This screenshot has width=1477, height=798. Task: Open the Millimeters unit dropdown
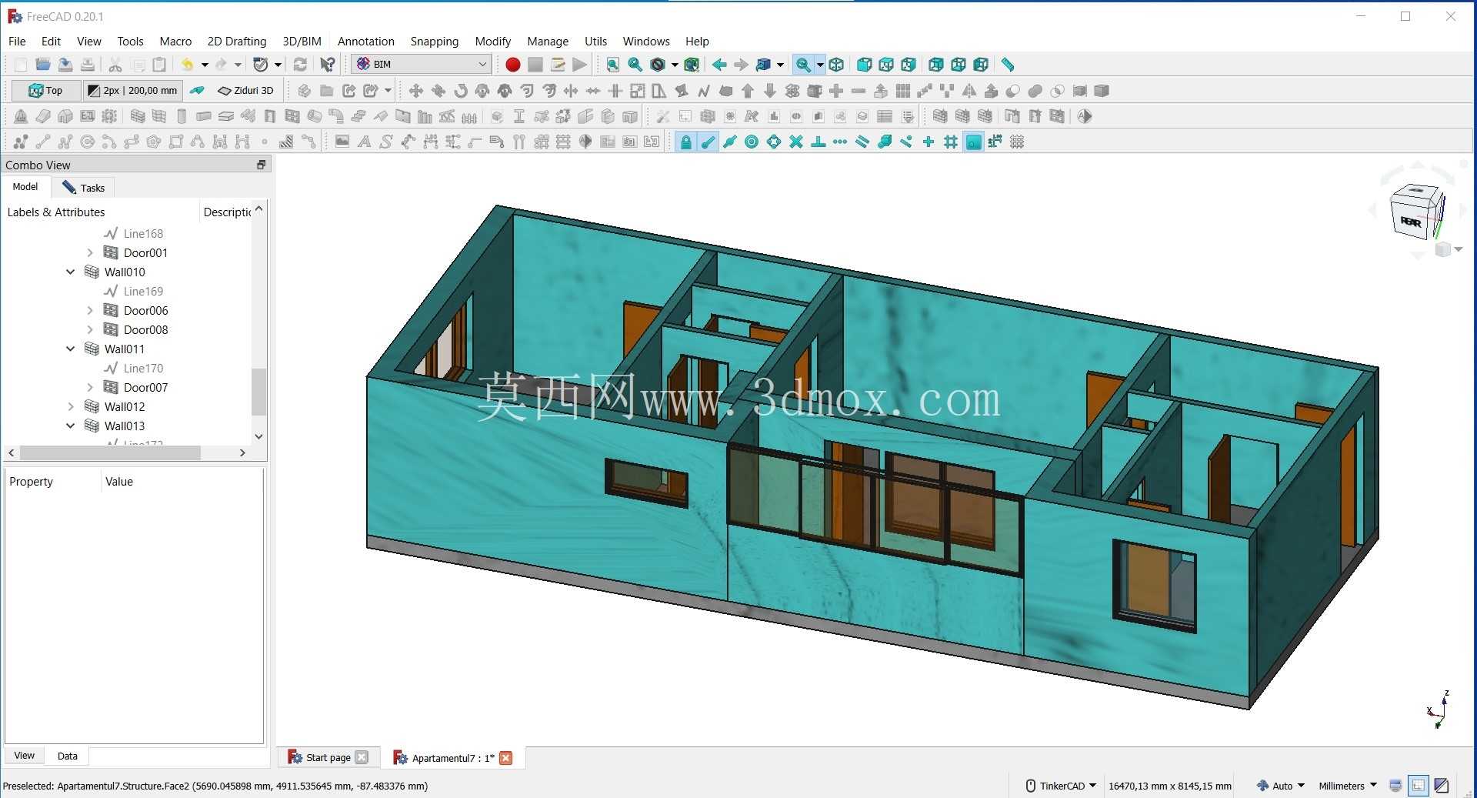click(1347, 786)
